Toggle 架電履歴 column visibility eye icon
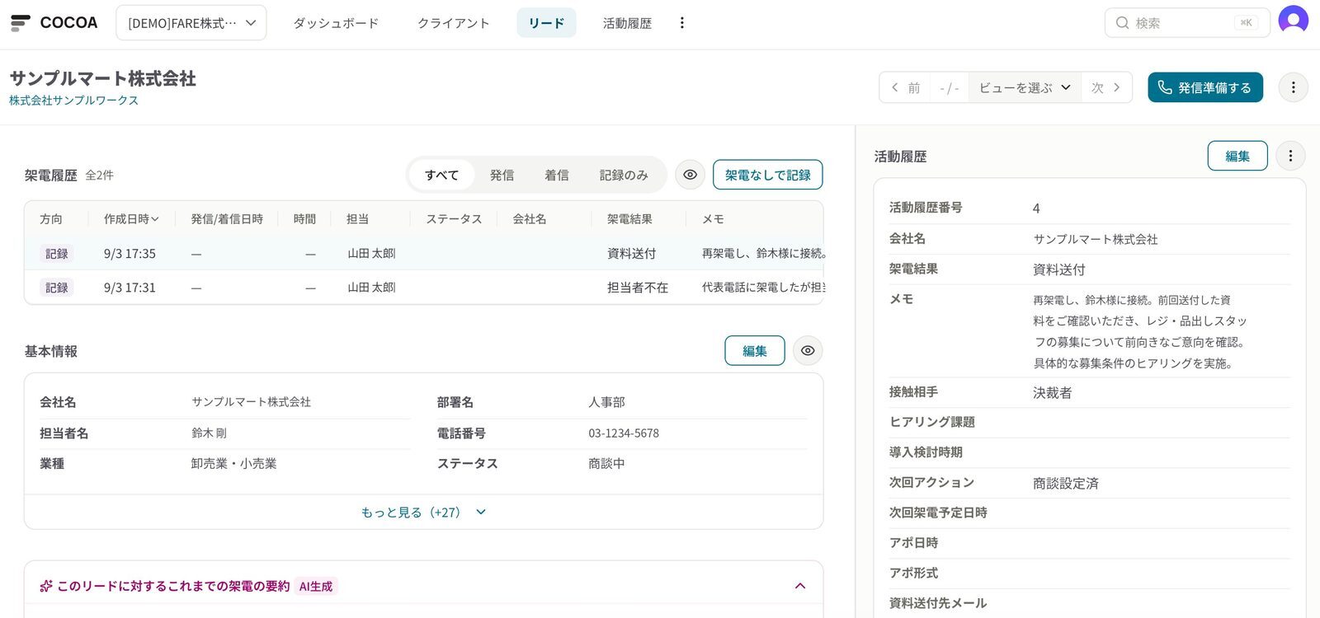1320x618 pixels. point(690,175)
